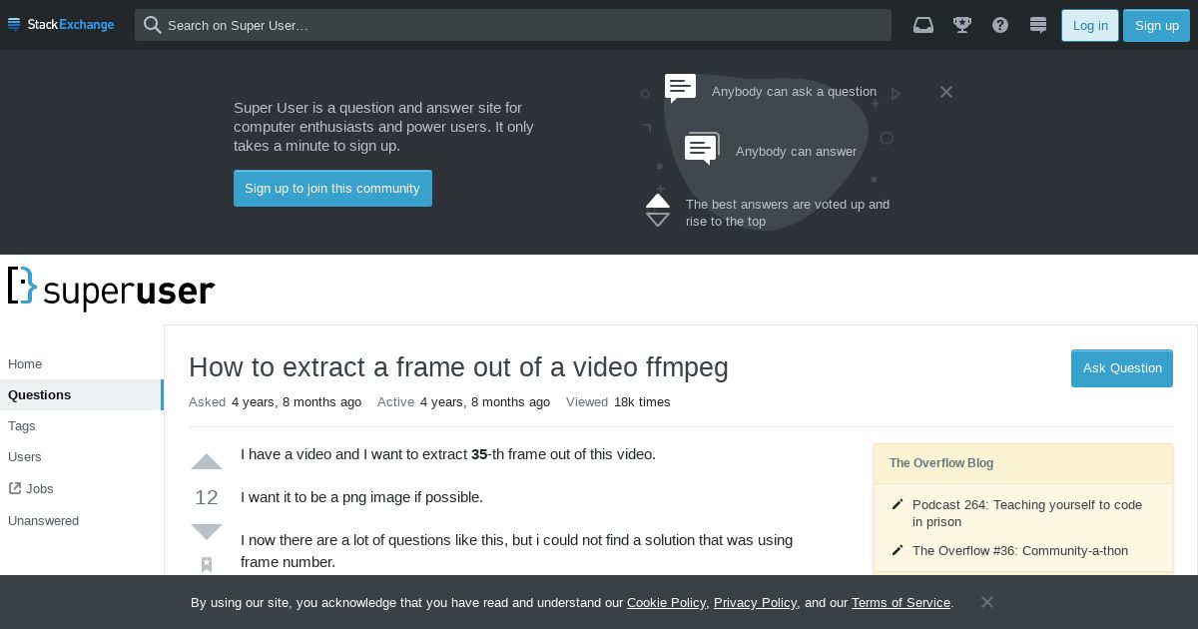Click the Sign up button in header

click(1157, 25)
